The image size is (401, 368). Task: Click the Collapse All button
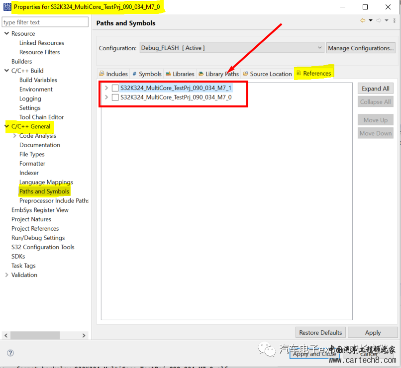[375, 102]
